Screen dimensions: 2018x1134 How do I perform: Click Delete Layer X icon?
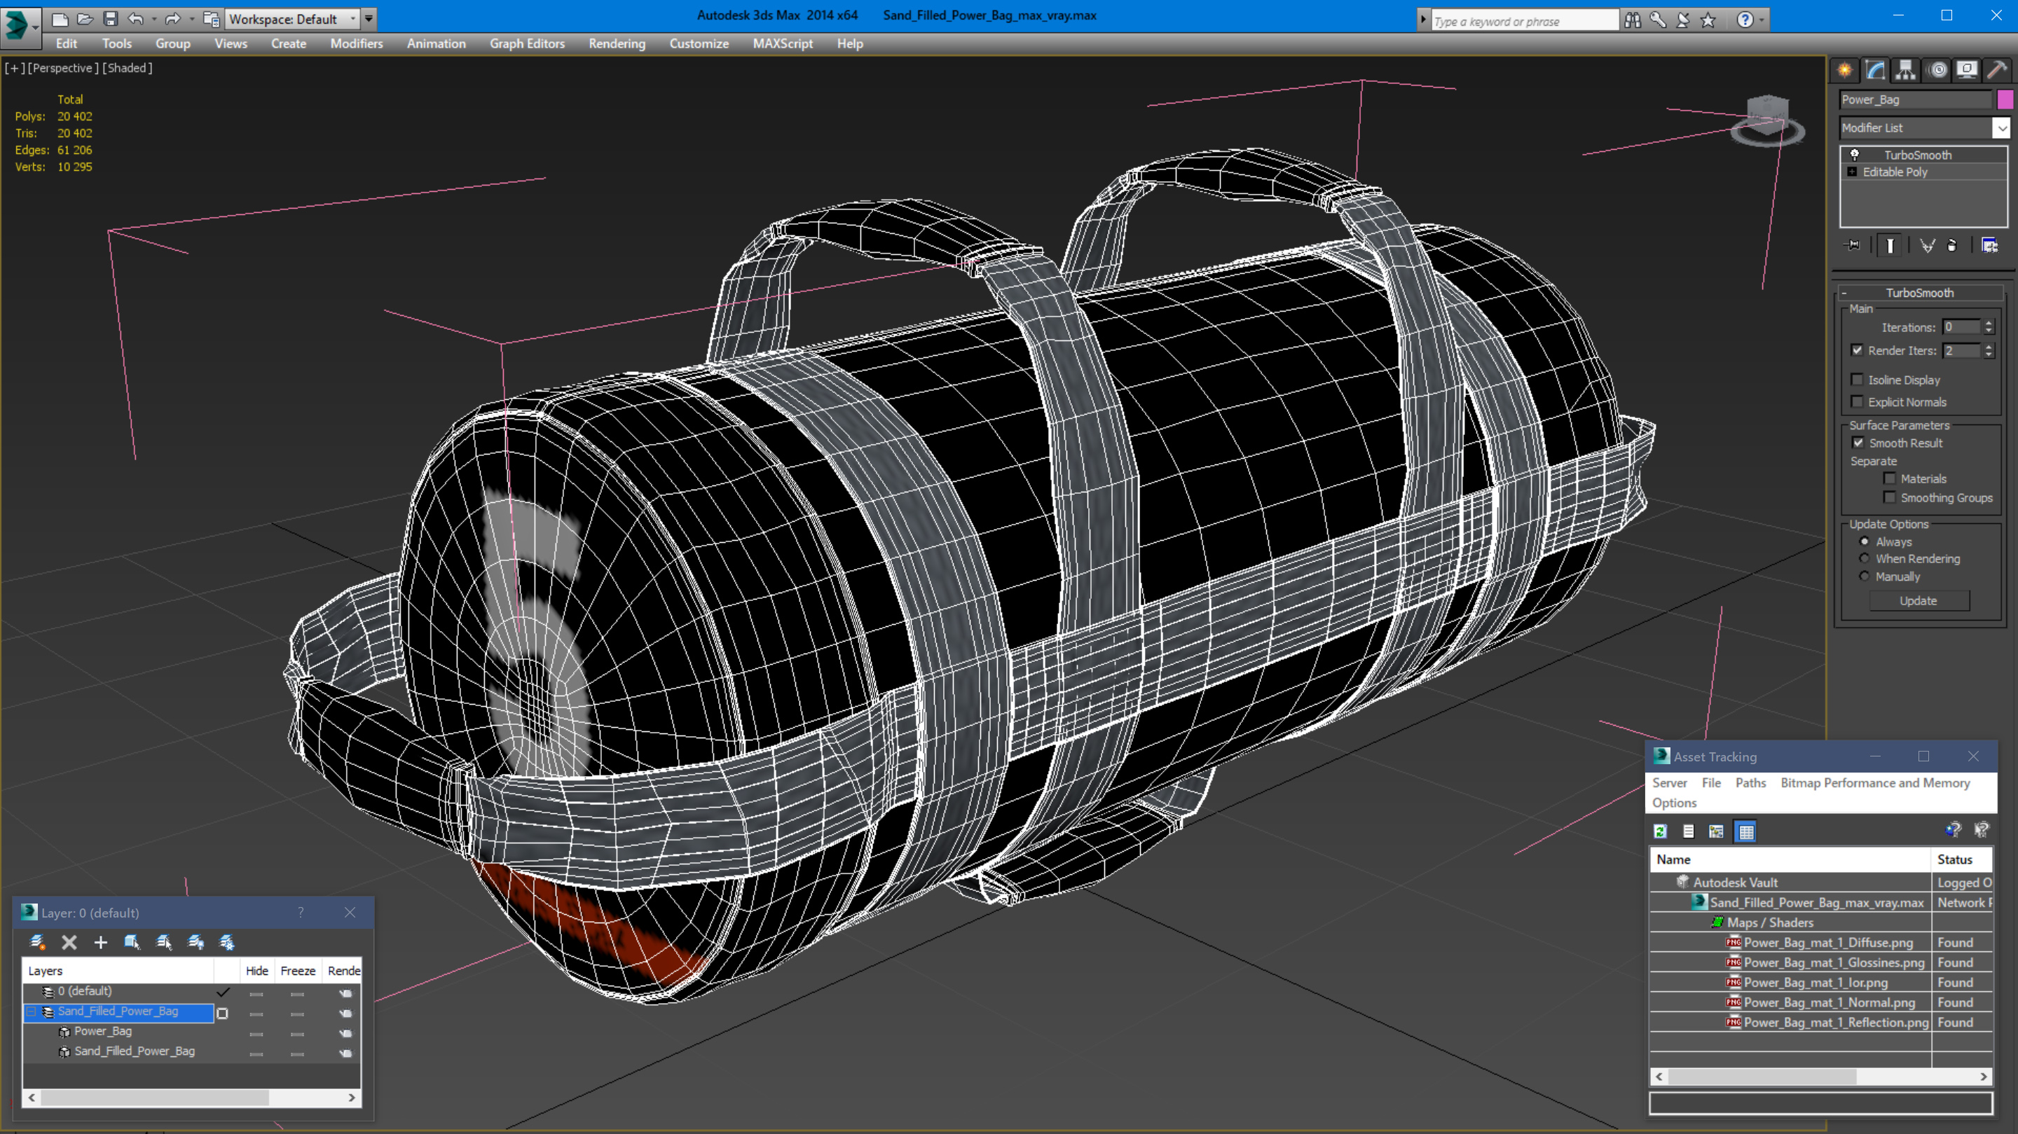[x=69, y=942]
